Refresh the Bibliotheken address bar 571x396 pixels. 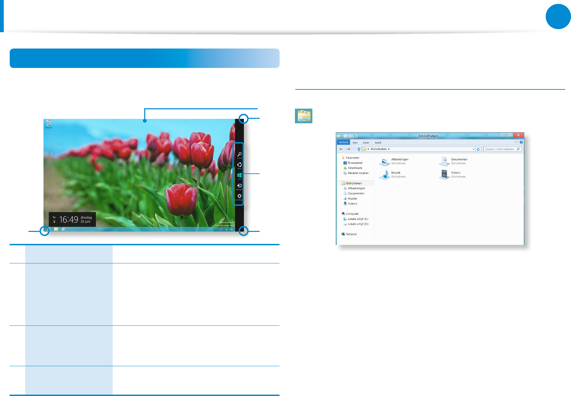point(479,149)
